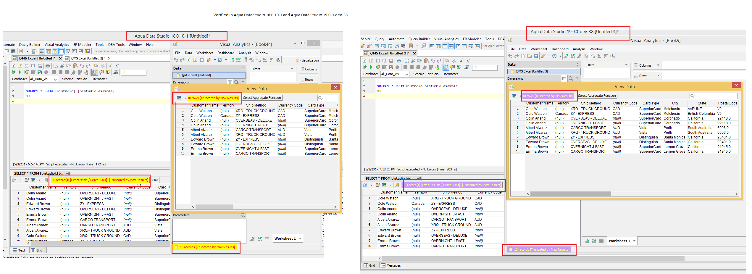Viewport: 752px width, 274px height.
Task: Click the magnifier icon beside Dimensions in Book9
Action: (571, 78)
